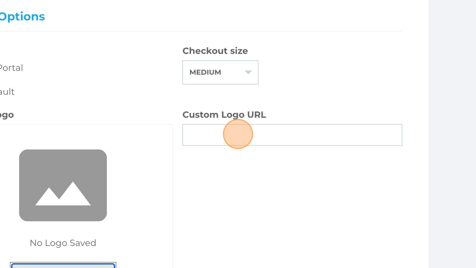Click the No Logo Saved text
The image size is (476, 268).
tap(63, 243)
